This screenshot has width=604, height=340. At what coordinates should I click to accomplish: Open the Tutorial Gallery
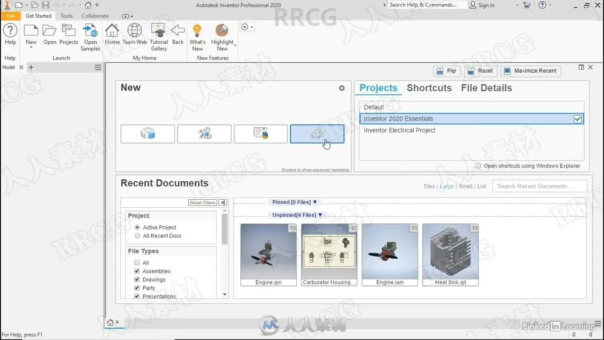coord(159,37)
